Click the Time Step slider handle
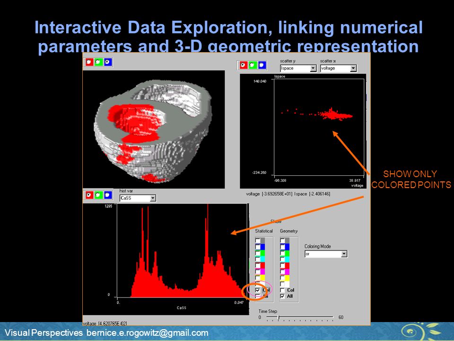The image size is (454, 341). coord(278,317)
